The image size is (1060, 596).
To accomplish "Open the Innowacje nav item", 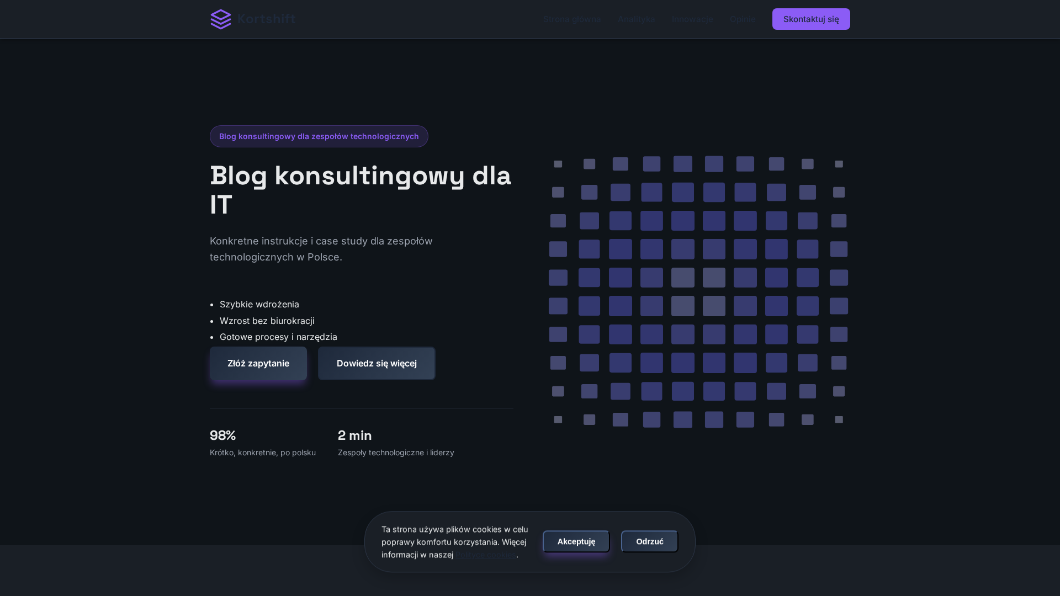I will pos(692,19).
